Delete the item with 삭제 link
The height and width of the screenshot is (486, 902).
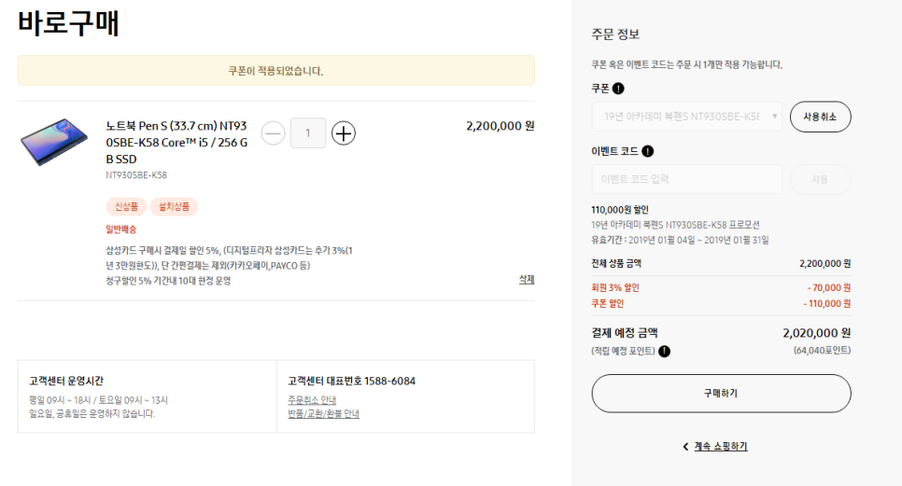[x=527, y=279]
